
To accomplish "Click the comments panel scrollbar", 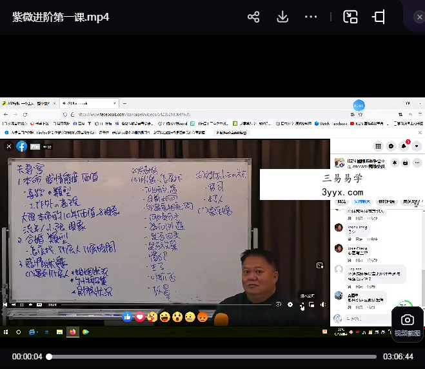I will pos(423,287).
